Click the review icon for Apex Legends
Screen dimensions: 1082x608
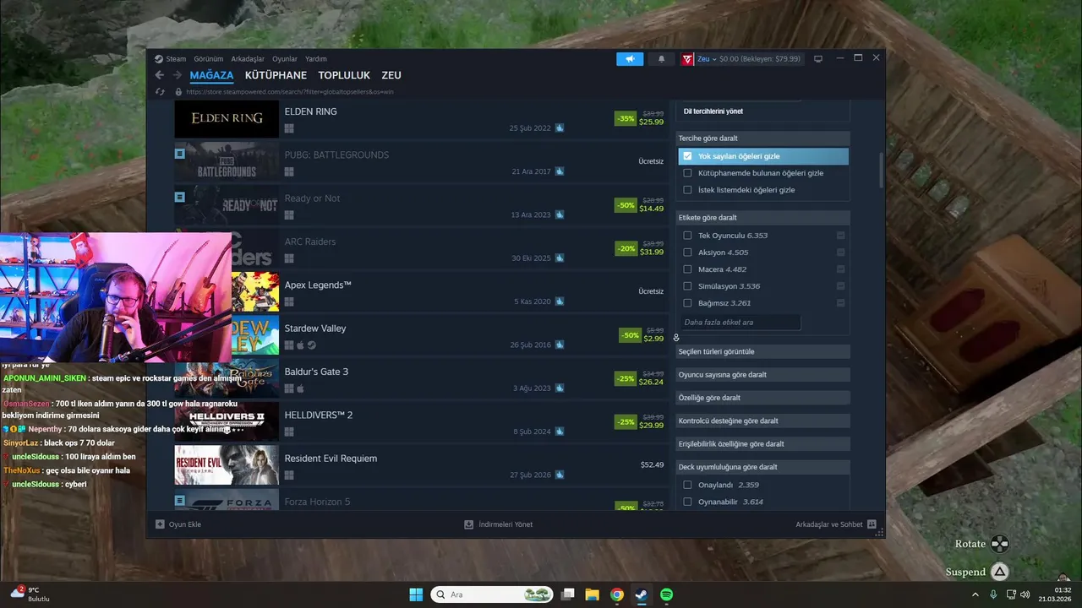(560, 301)
